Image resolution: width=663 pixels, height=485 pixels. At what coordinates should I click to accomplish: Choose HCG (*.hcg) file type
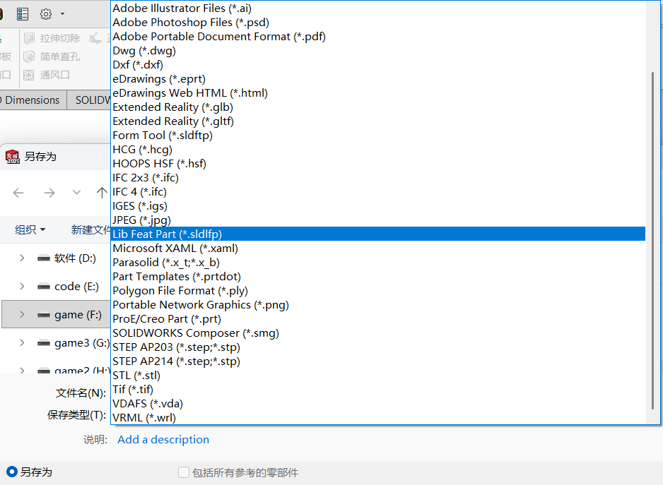coord(377,150)
